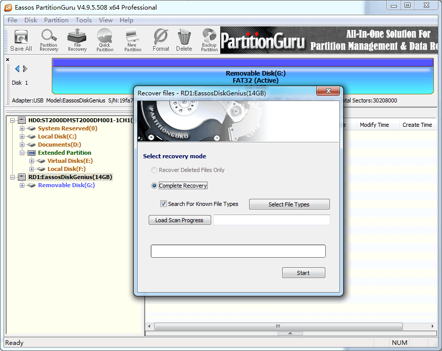Open the Help menu
Screen dimensions: 442x351
[x=126, y=20]
